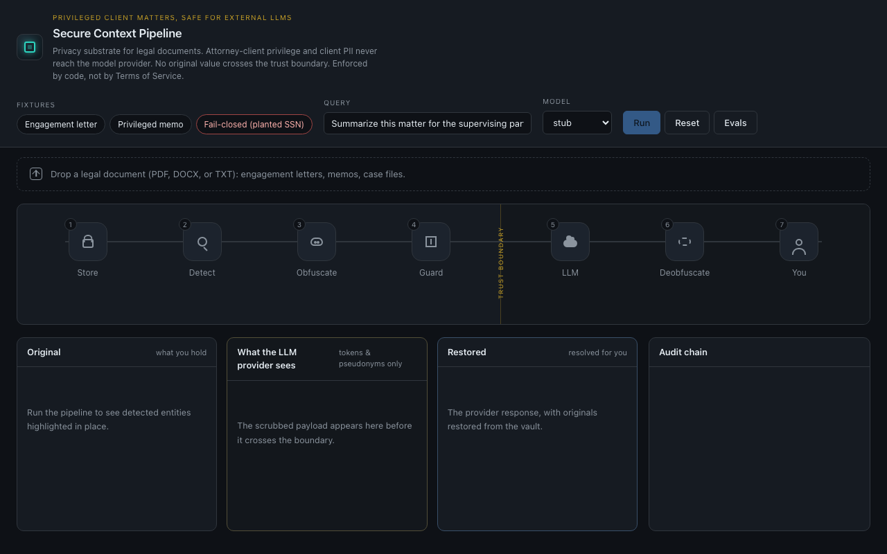Image resolution: width=887 pixels, height=554 pixels.
Task: Click the legal document drop zone
Action: coord(443,174)
